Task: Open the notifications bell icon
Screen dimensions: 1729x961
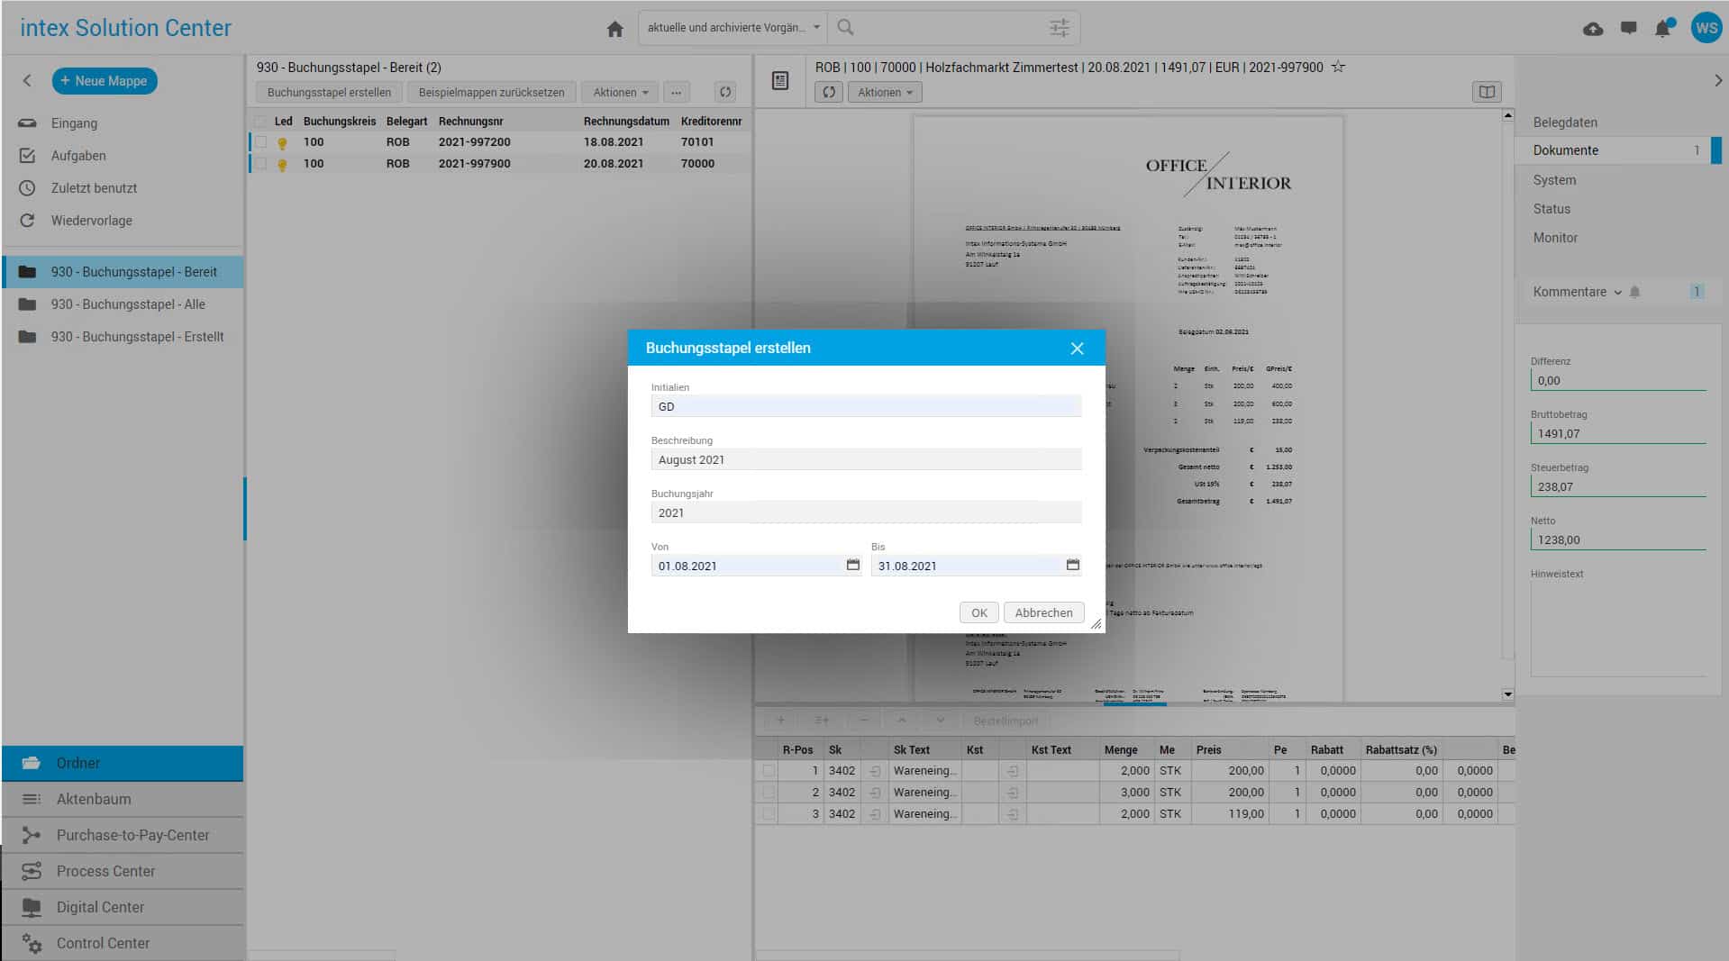Action: [1662, 29]
